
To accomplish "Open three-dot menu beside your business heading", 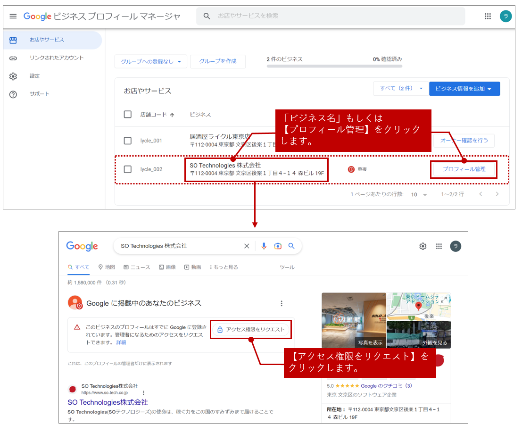I will coord(282,303).
